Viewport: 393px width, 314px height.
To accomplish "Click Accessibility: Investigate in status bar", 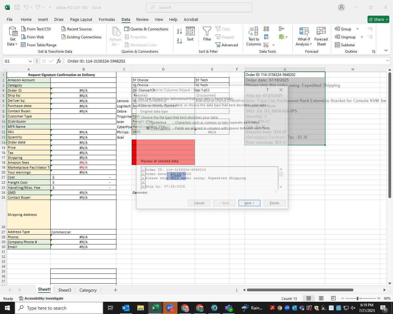I will point(41,298).
